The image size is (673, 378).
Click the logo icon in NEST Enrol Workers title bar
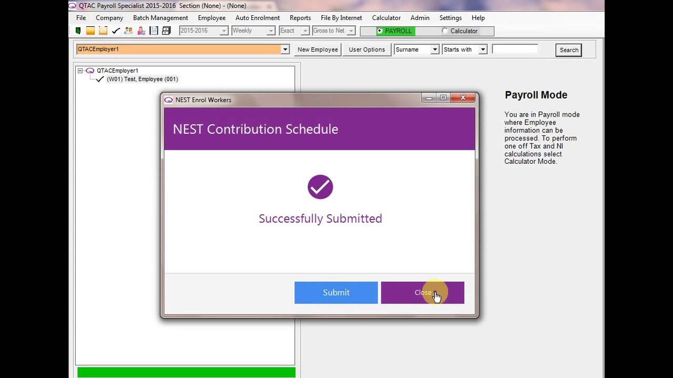168,100
